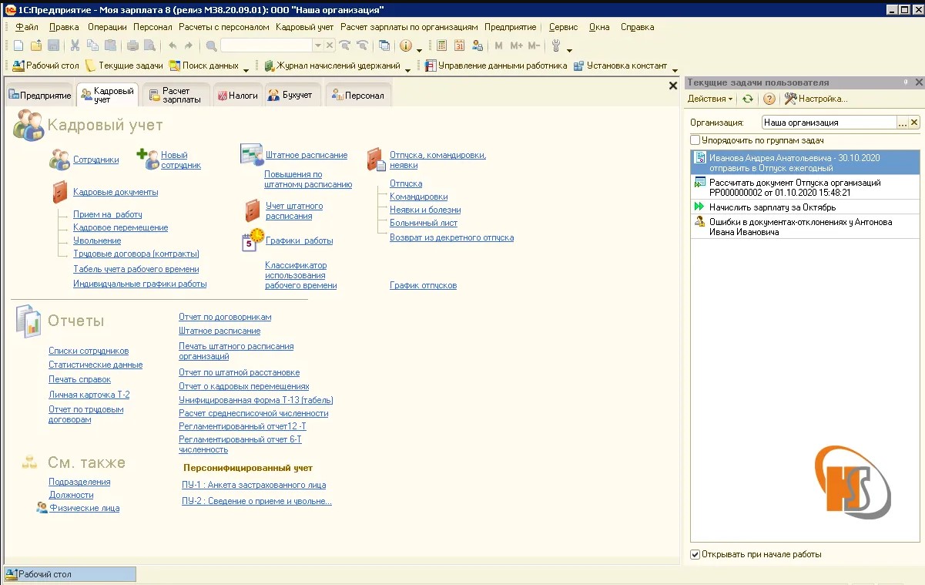Screen dimensions: 925x585
Task: Click the Графики работы calendar icon
Action: (x=253, y=240)
